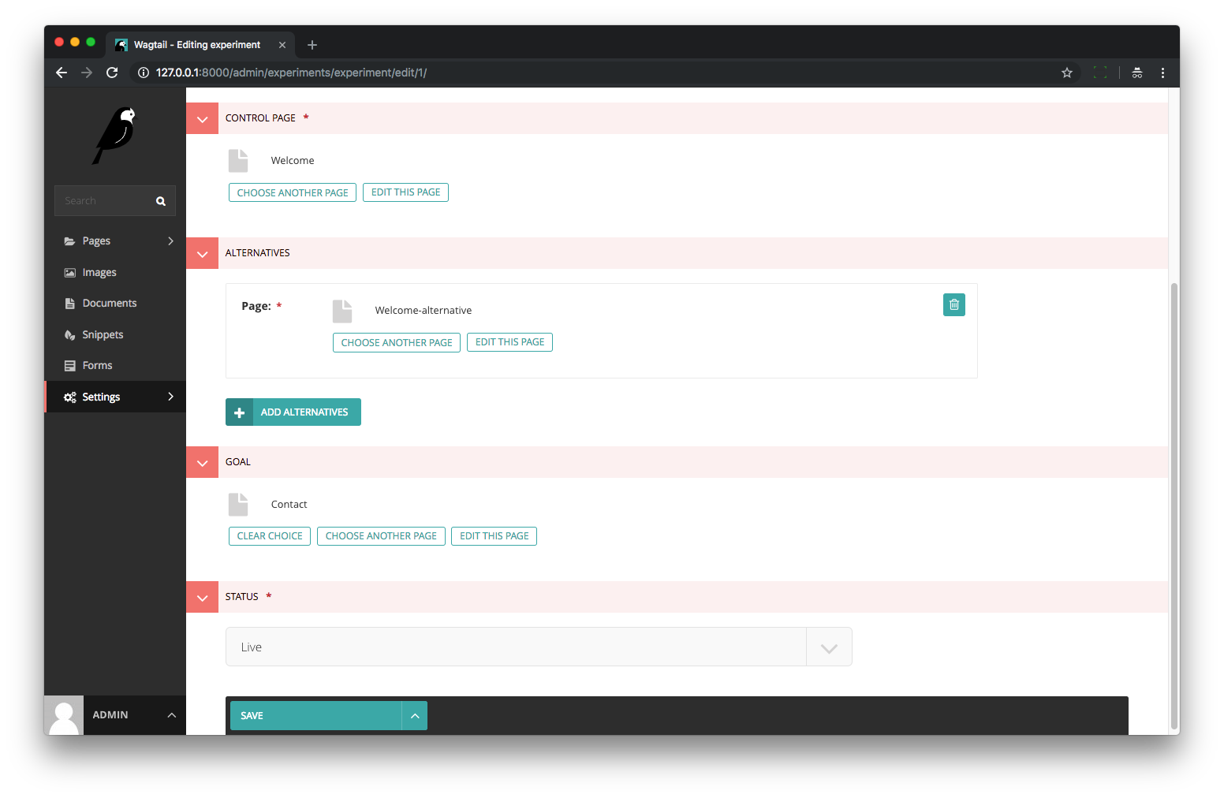Collapse the Control Page section

(x=202, y=119)
